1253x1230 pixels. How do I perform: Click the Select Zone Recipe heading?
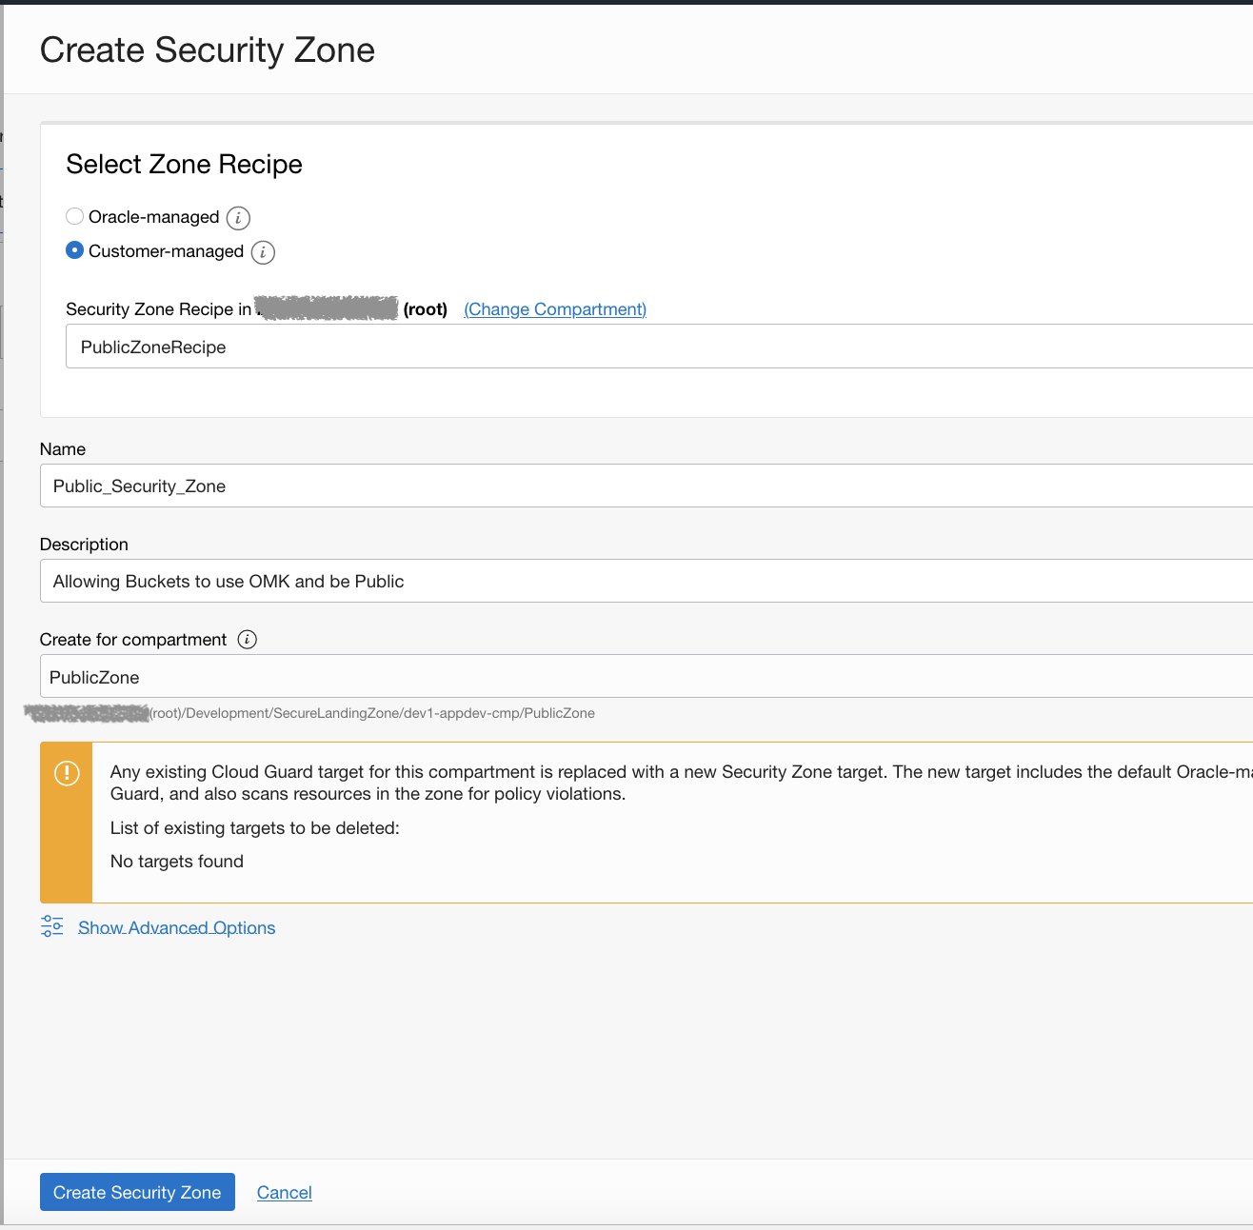click(184, 165)
